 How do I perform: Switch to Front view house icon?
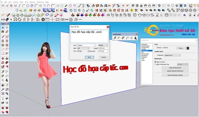click(x=141, y=6)
